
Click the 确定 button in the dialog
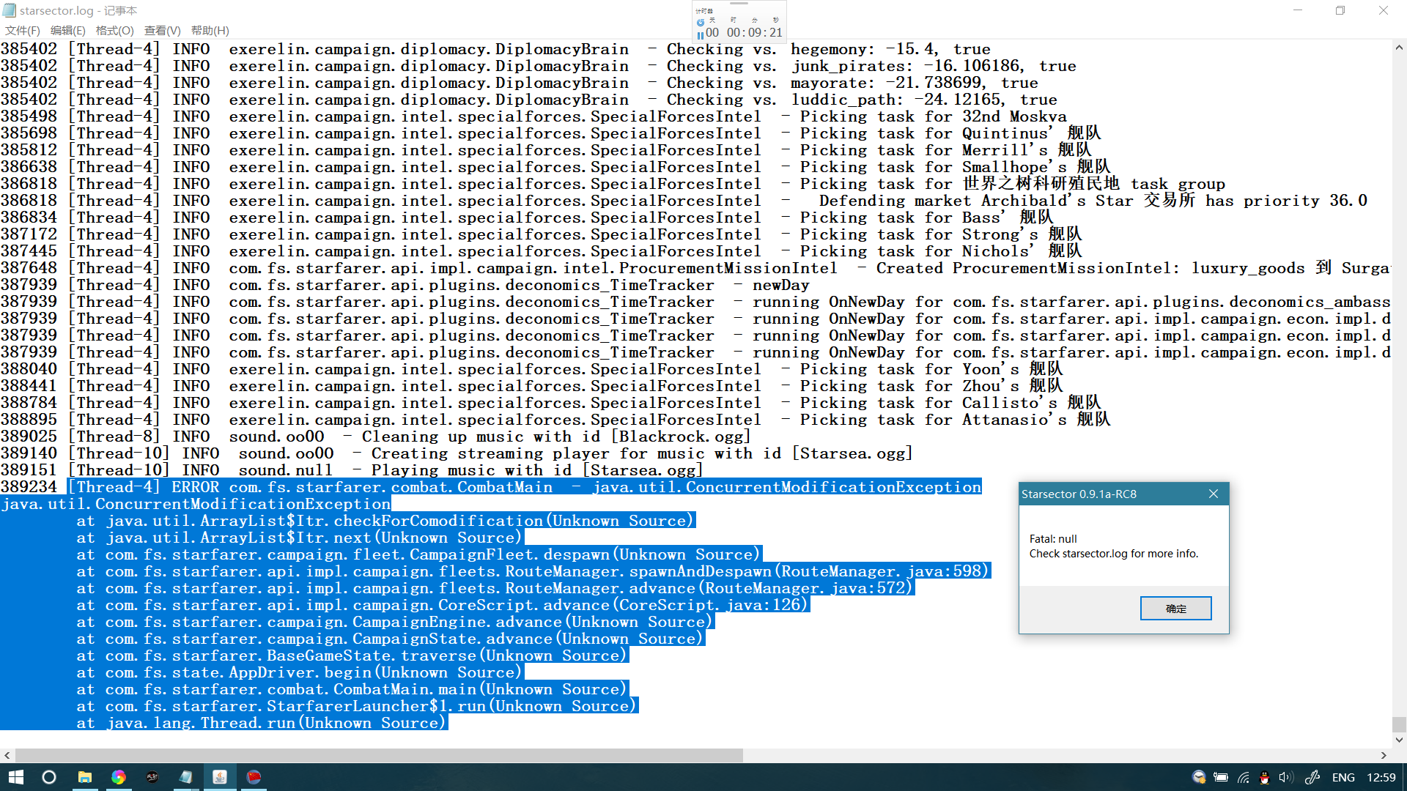tap(1175, 609)
